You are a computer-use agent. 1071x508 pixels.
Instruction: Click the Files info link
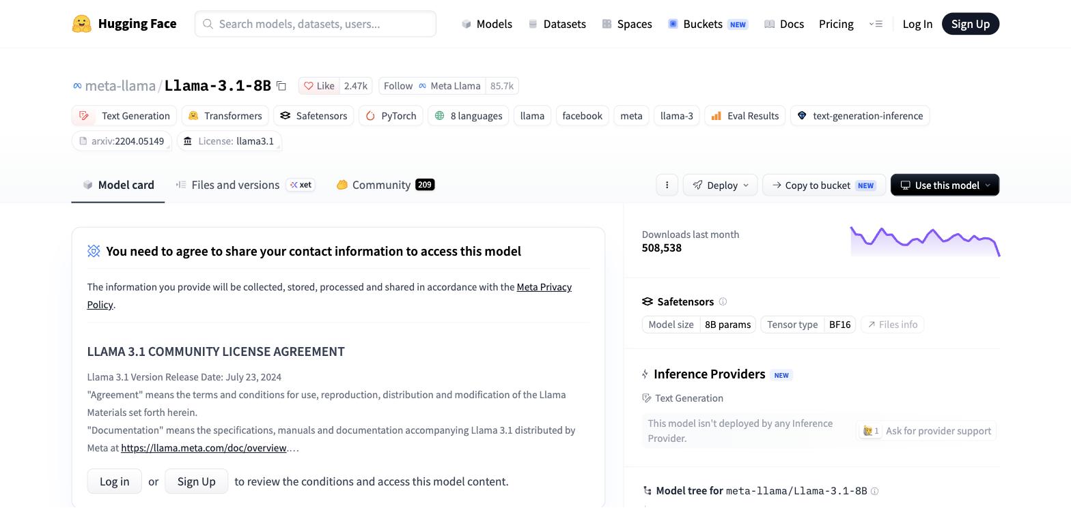click(892, 325)
